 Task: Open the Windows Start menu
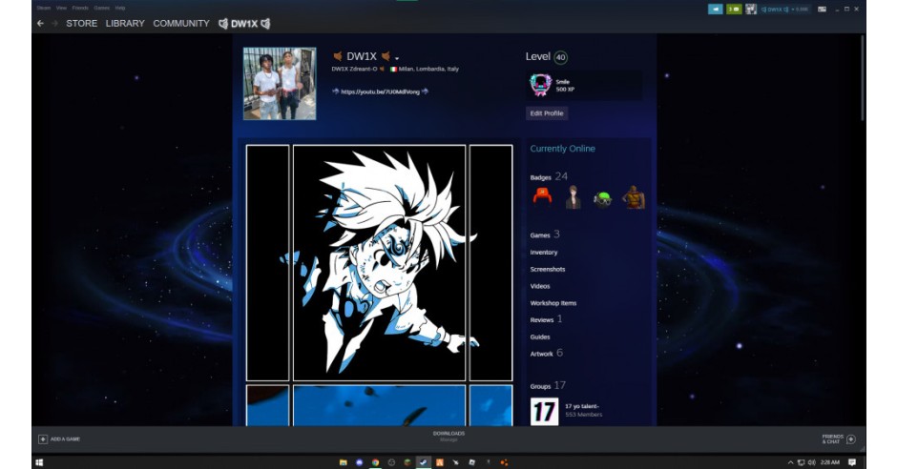tap(39, 462)
